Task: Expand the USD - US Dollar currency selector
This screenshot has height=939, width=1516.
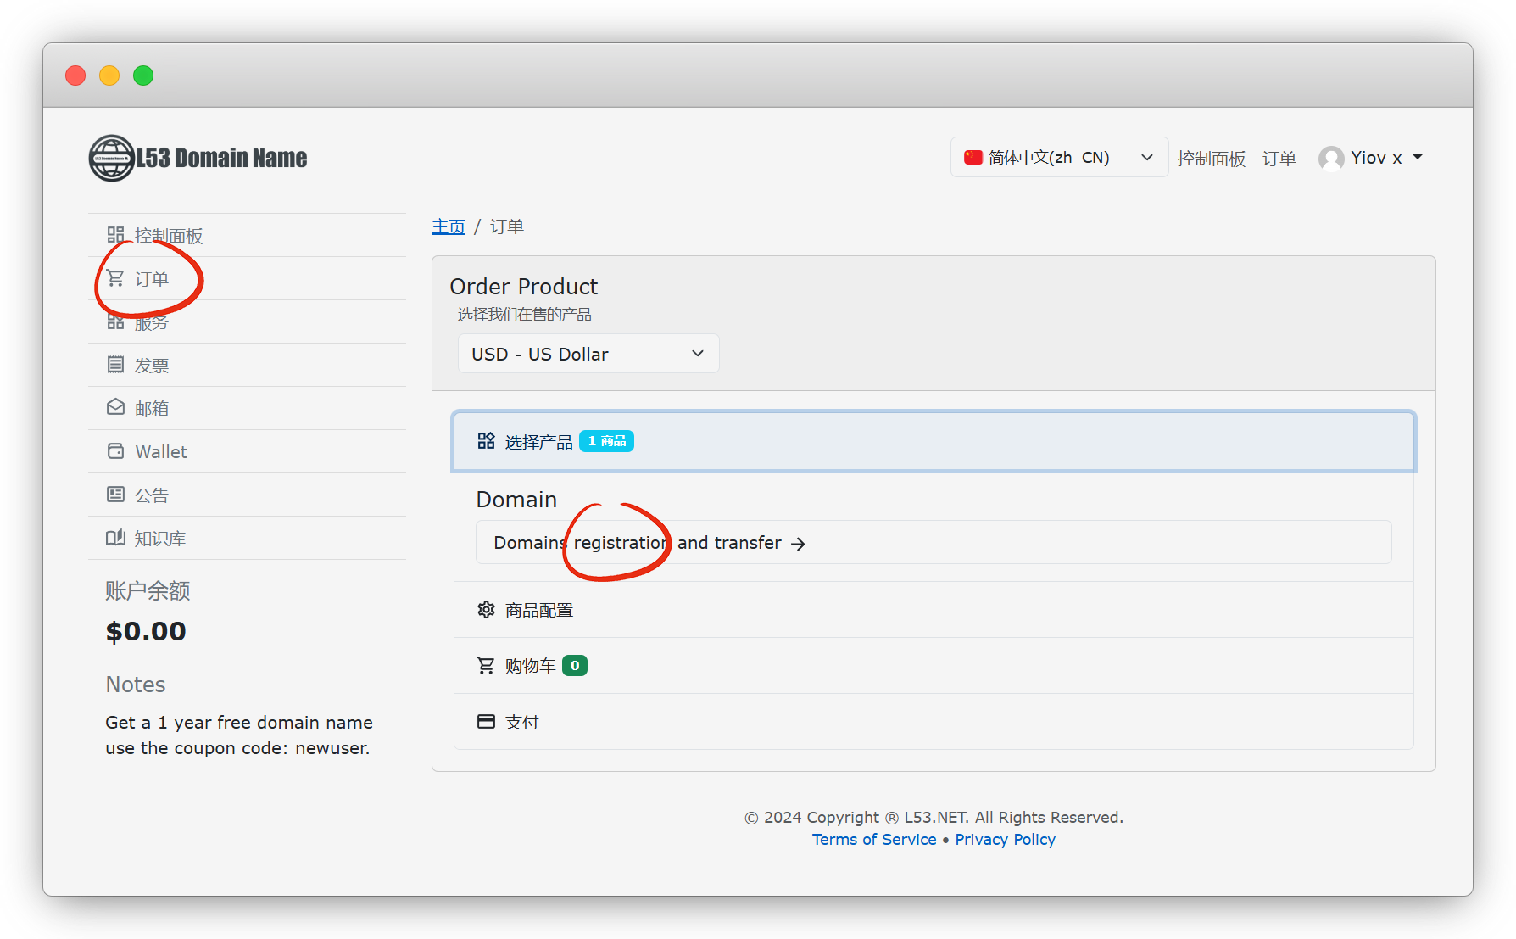Action: (x=588, y=354)
